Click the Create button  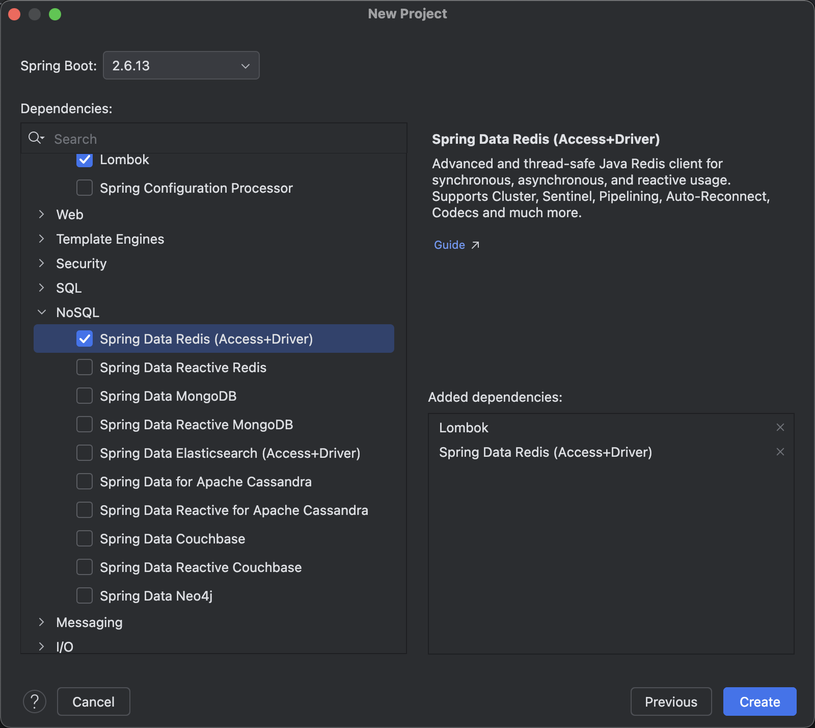tap(760, 701)
